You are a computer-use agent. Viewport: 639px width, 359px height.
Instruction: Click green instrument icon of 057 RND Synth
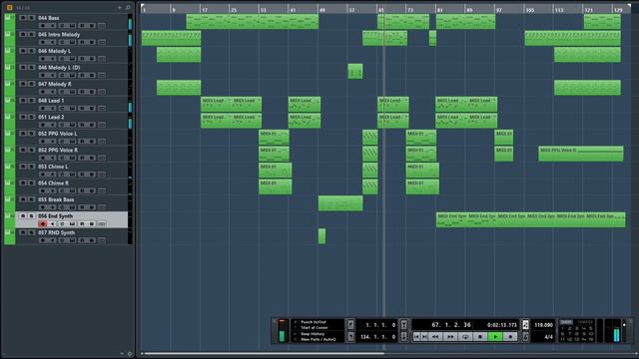click(x=7, y=232)
